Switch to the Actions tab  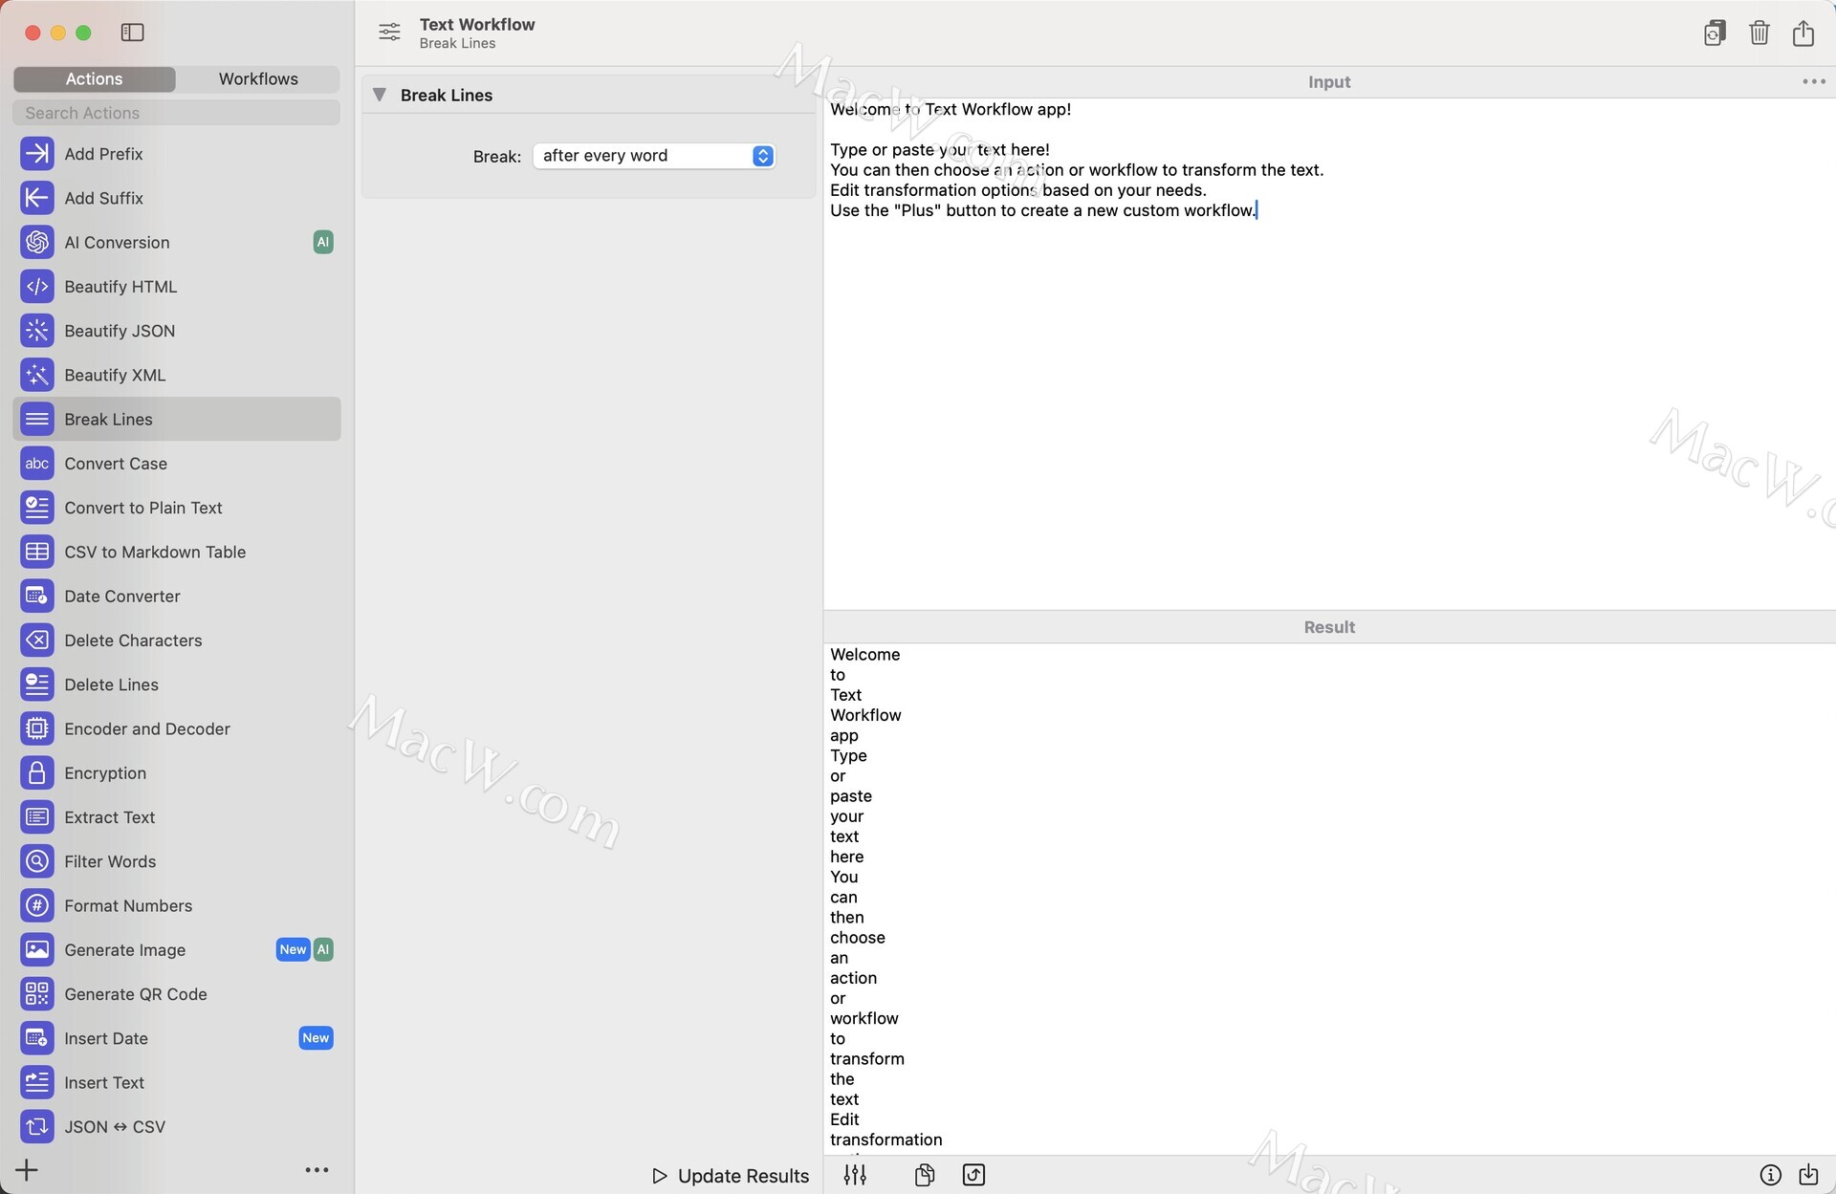94,79
